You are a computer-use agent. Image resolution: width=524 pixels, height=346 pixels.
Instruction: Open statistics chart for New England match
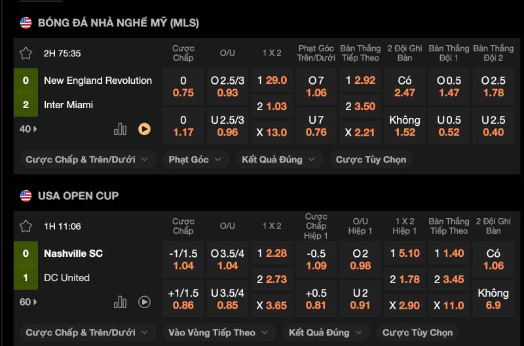tap(120, 129)
